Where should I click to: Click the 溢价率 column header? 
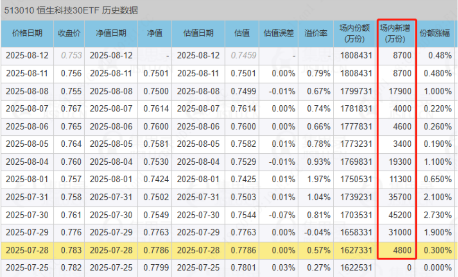coord(316,33)
